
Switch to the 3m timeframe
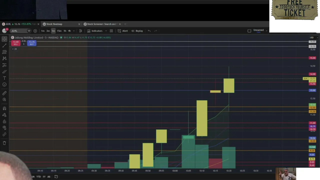48,31
